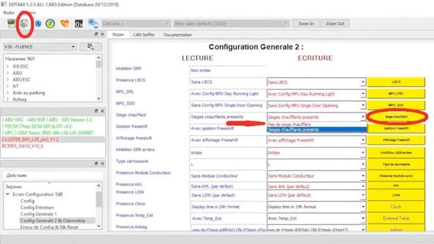Open the Sans Config MPU Single Door Opening write dropdown

pyautogui.click(x=317, y=106)
